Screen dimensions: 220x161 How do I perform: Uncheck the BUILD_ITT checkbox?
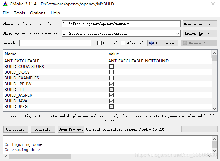[x=111, y=90]
